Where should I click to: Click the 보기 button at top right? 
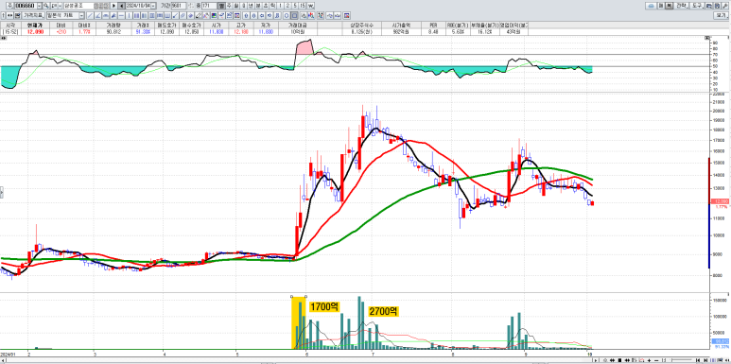[x=721, y=15]
